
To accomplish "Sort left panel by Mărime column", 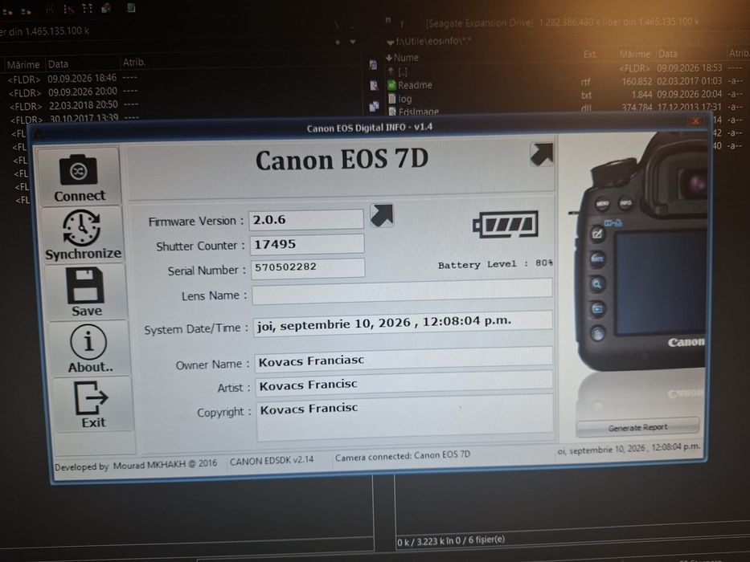I will click(x=23, y=64).
